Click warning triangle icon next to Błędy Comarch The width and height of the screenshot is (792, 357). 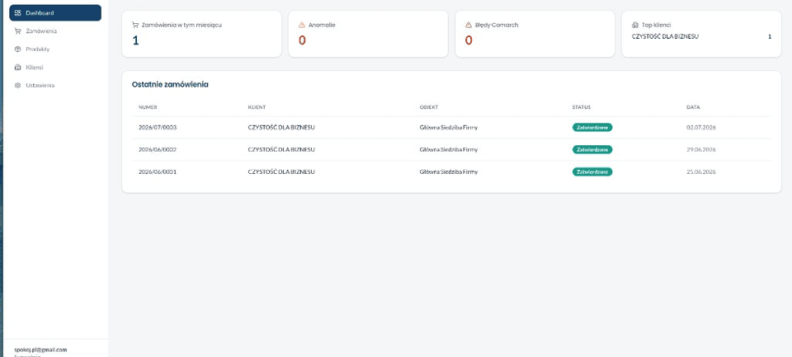(x=469, y=25)
